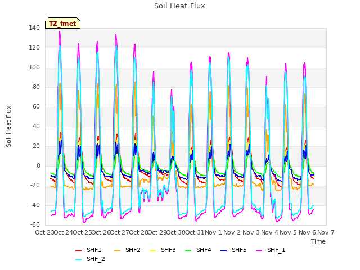Click the Oct 26 x-axis date label
This screenshot has width=360, height=270.
[x=101, y=232]
